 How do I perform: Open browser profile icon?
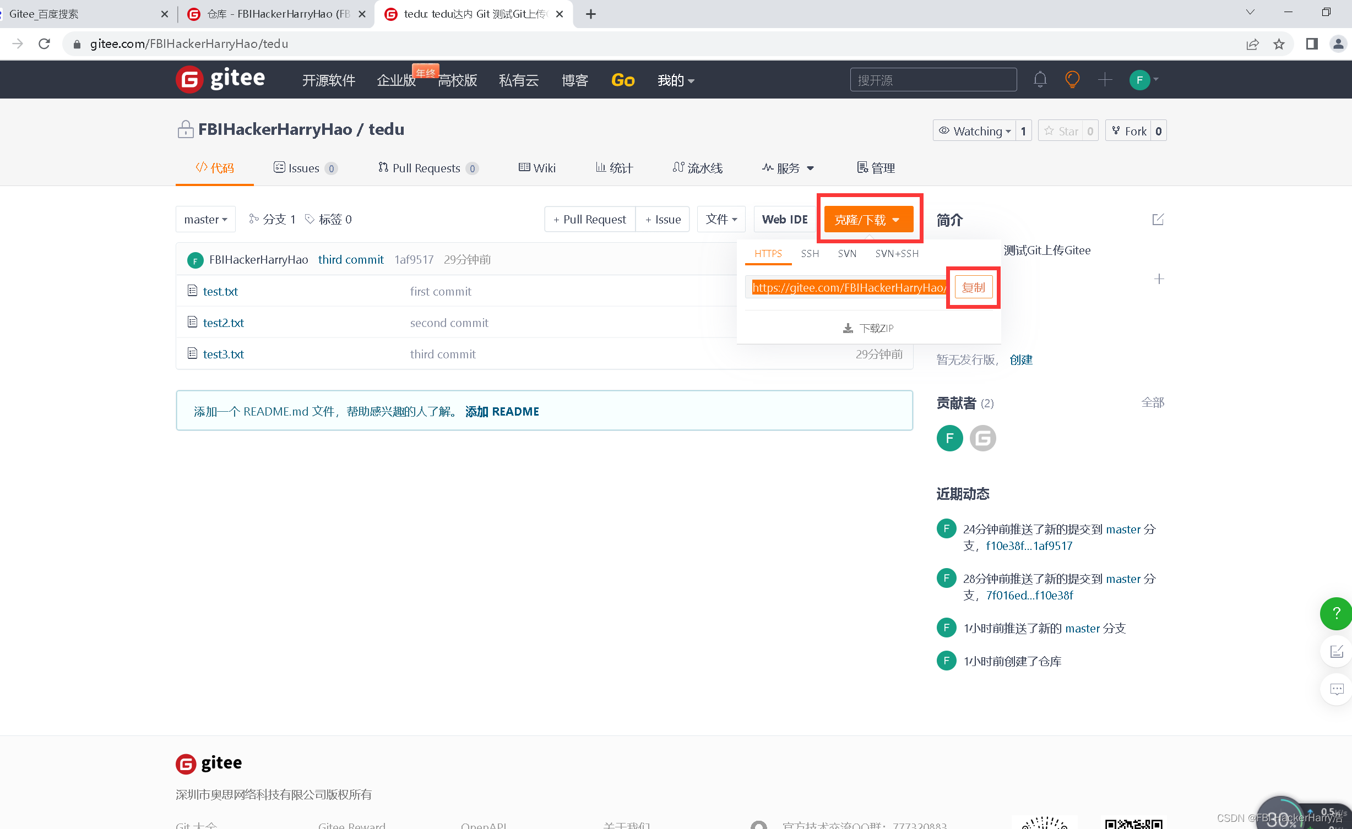tap(1338, 44)
